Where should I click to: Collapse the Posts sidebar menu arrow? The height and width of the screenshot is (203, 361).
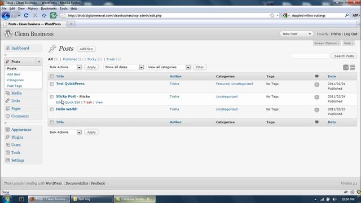point(39,61)
